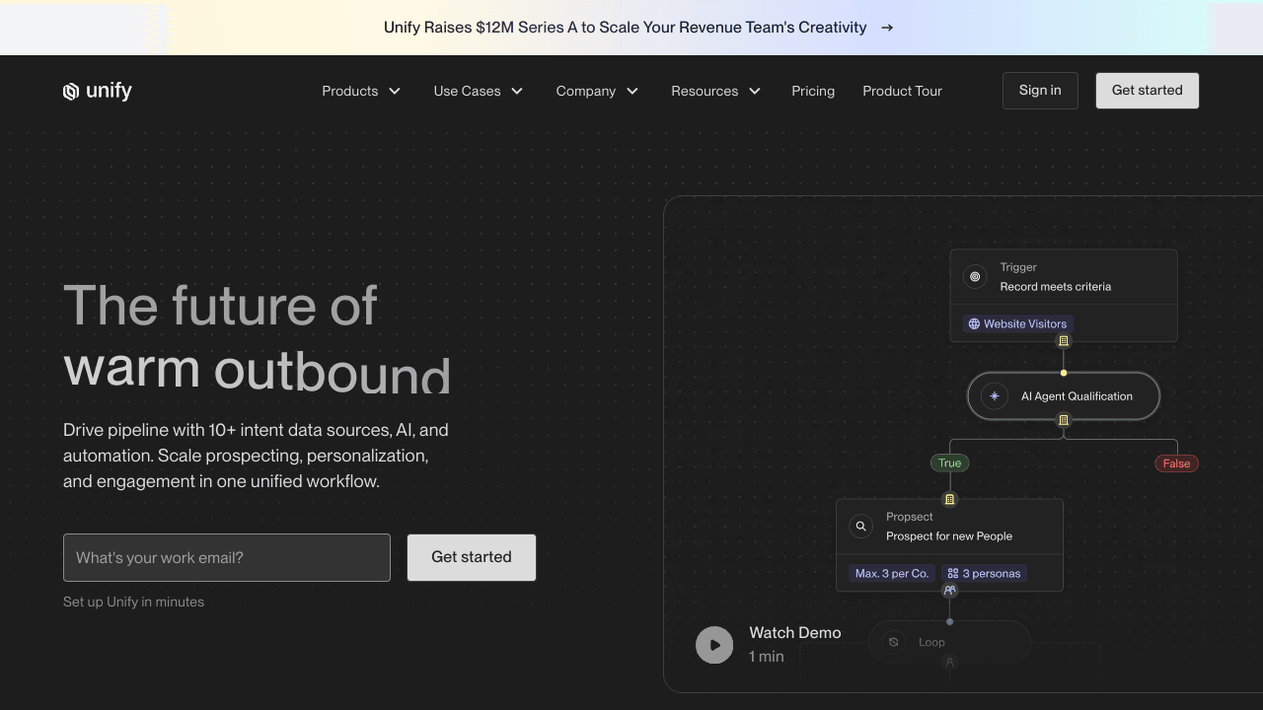Click Get started in the navigation bar

[1147, 91]
